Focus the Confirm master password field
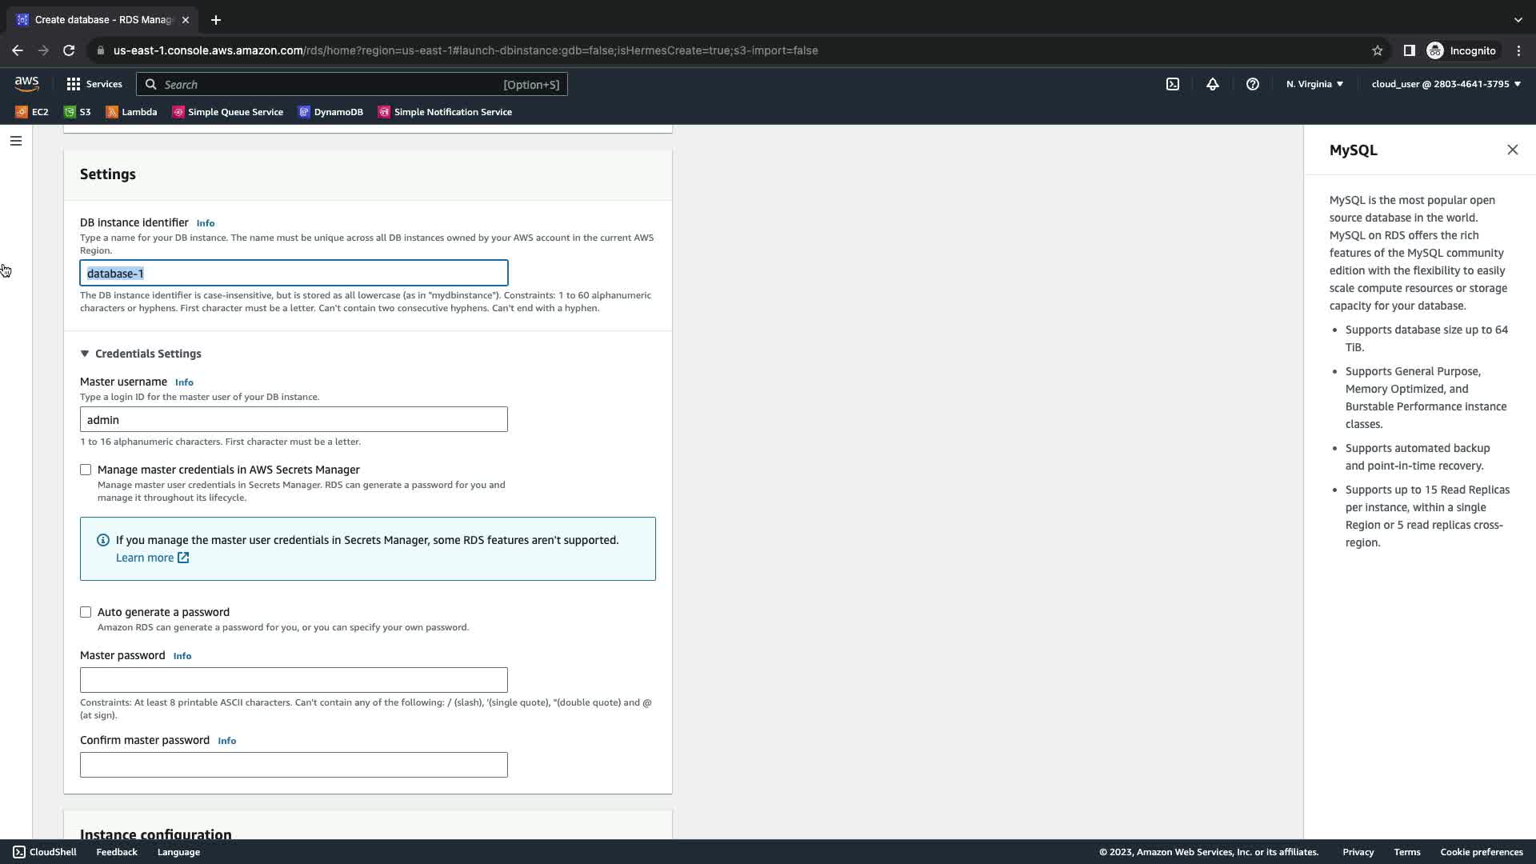The height and width of the screenshot is (864, 1536). coord(294,765)
